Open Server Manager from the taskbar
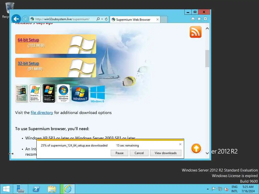Viewport: 259px width, 194px height. pos(20,189)
